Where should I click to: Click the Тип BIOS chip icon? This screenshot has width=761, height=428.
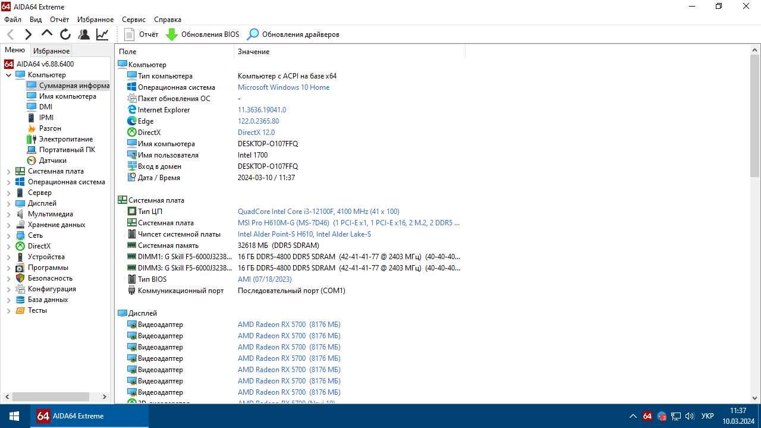coord(132,279)
